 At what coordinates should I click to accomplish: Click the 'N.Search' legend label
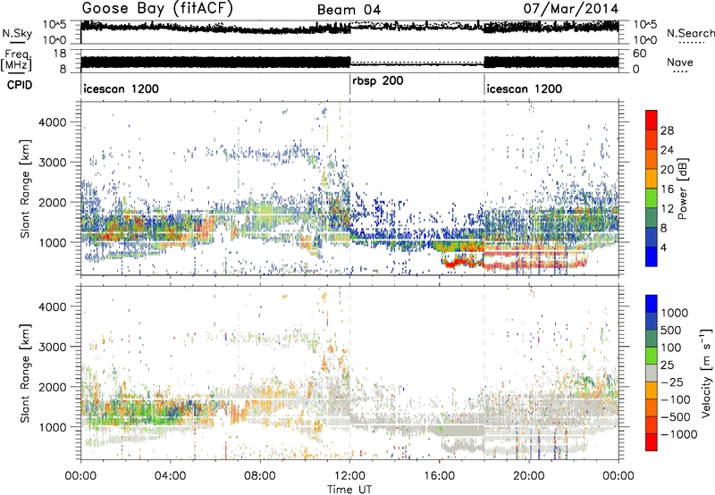[x=690, y=33]
